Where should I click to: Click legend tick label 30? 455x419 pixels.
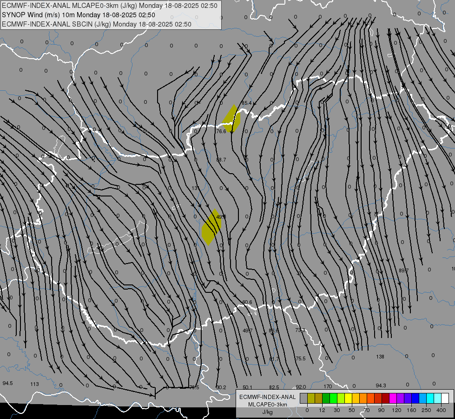point(336,410)
